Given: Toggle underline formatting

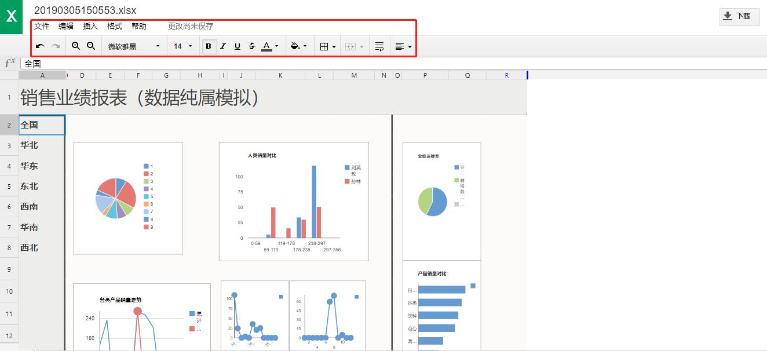Looking at the screenshot, I should pyautogui.click(x=237, y=46).
